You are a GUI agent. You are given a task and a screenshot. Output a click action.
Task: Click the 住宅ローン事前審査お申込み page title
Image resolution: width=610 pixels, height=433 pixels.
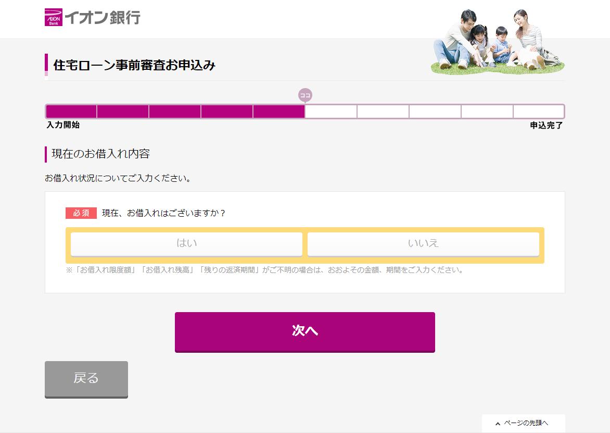[134, 65]
